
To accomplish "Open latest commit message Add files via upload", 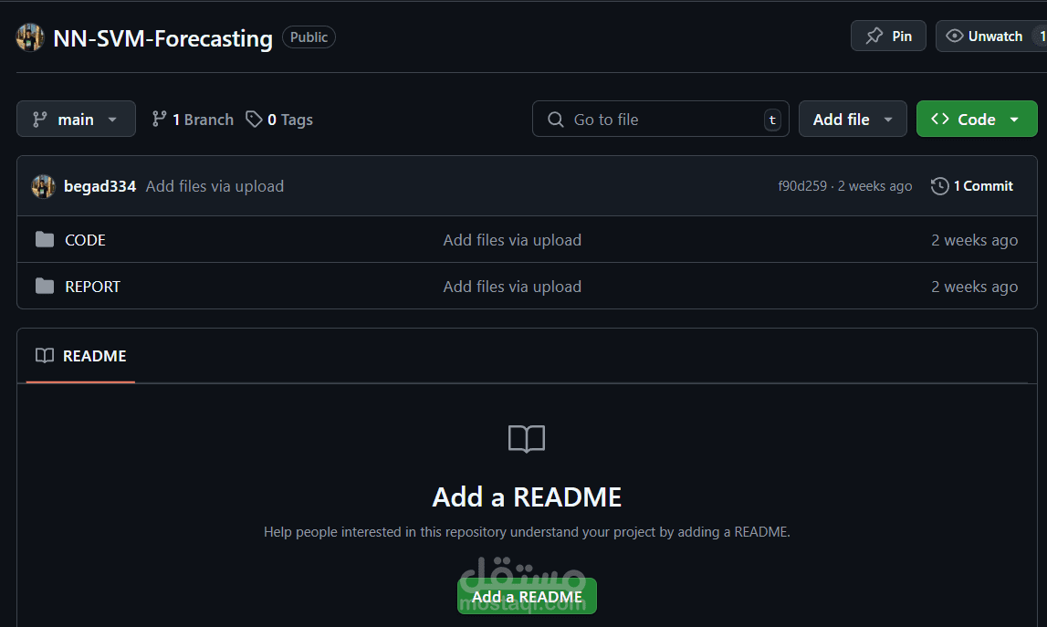I will [x=215, y=186].
